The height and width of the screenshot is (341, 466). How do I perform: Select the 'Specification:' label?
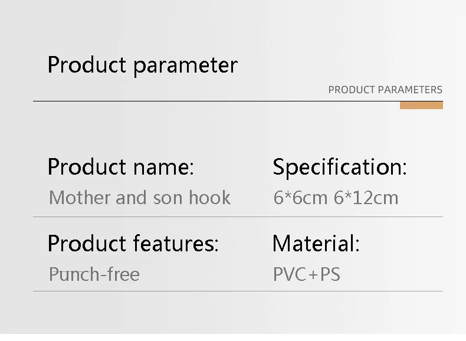[x=340, y=168]
